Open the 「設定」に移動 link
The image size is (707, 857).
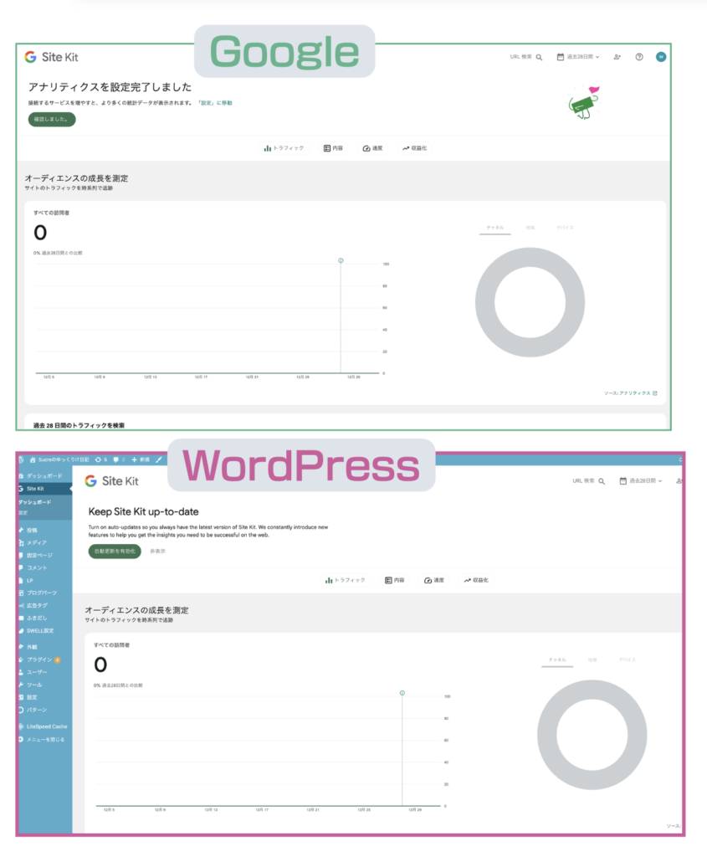click(215, 103)
